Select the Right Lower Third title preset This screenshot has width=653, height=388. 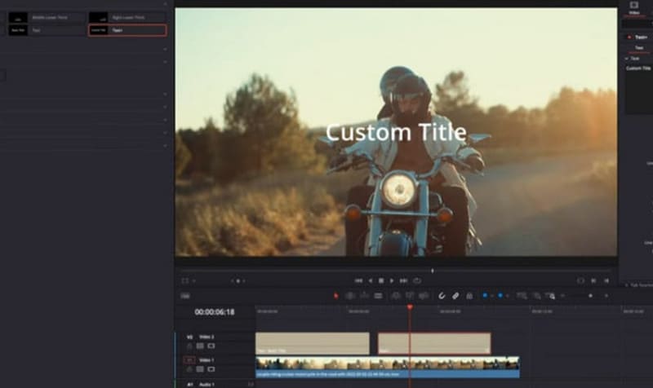click(x=127, y=17)
